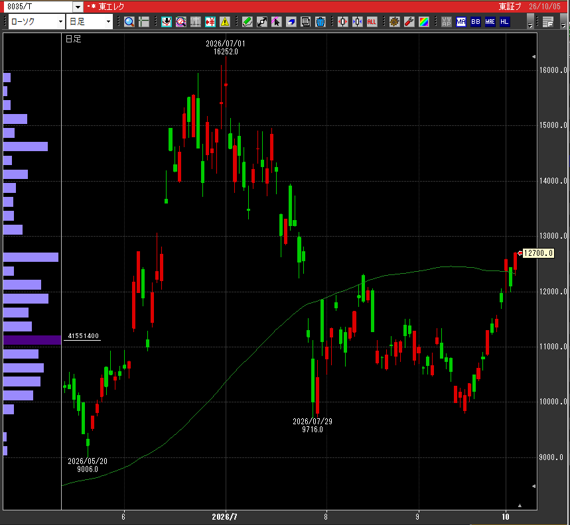Click the 2026/05/20 low price annotation
This screenshot has width=570, height=525.
point(88,465)
